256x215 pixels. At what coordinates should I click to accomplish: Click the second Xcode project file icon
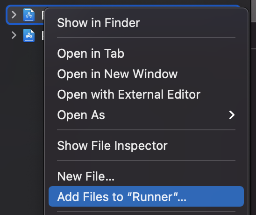29,35
